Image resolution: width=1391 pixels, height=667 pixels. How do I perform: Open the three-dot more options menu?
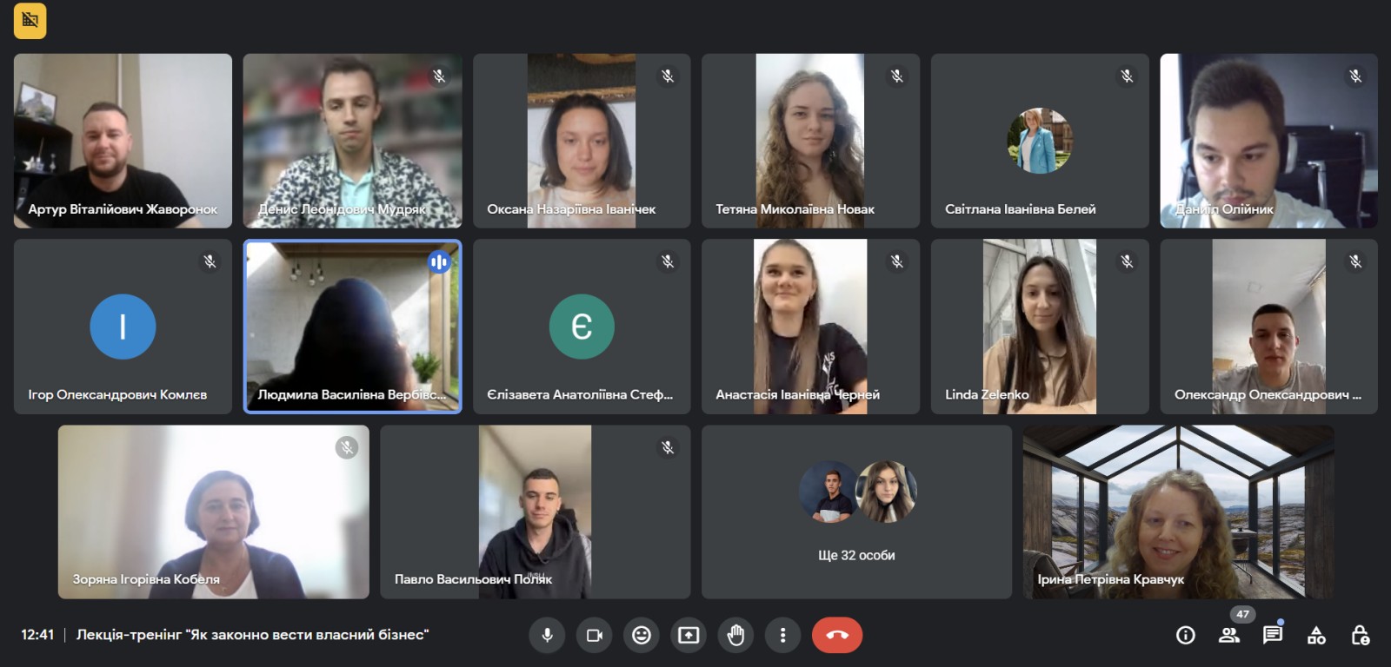(782, 636)
